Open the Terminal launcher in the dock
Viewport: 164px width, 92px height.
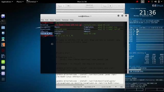(3, 22)
